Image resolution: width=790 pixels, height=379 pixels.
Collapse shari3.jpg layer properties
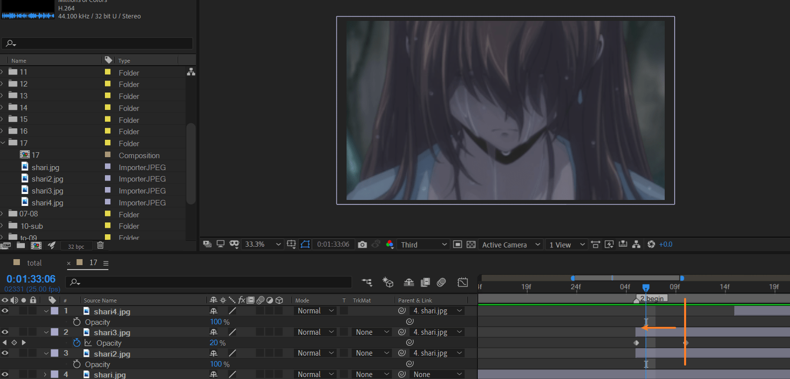46,332
